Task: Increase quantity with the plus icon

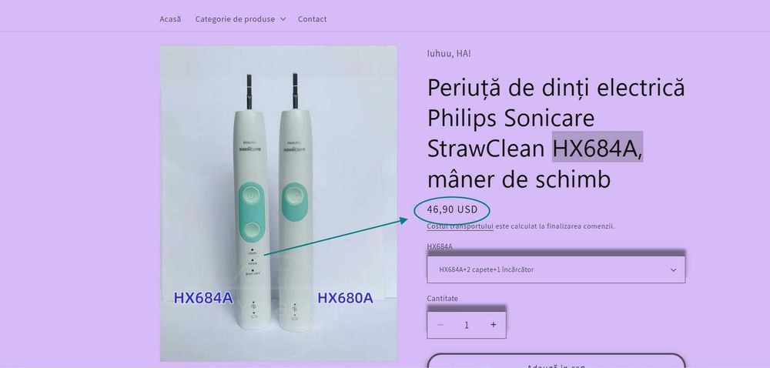Action: (493, 325)
